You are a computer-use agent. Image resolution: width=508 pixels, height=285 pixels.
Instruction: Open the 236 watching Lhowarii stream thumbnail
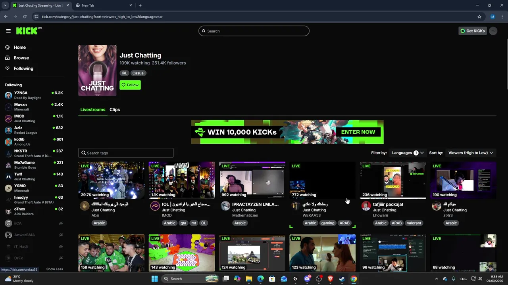click(393, 180)
